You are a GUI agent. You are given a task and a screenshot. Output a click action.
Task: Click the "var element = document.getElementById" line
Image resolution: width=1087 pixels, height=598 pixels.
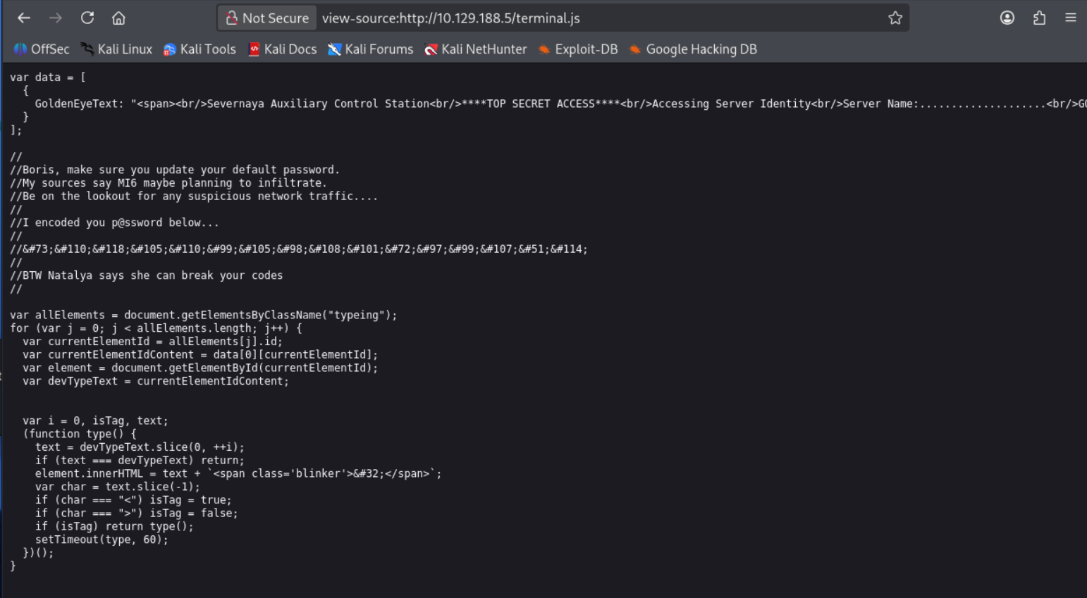tap(200, 368)
